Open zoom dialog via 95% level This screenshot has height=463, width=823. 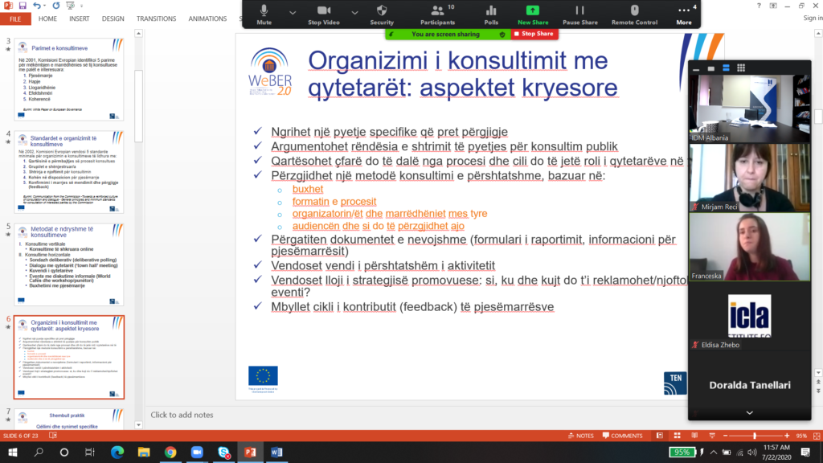801,436
